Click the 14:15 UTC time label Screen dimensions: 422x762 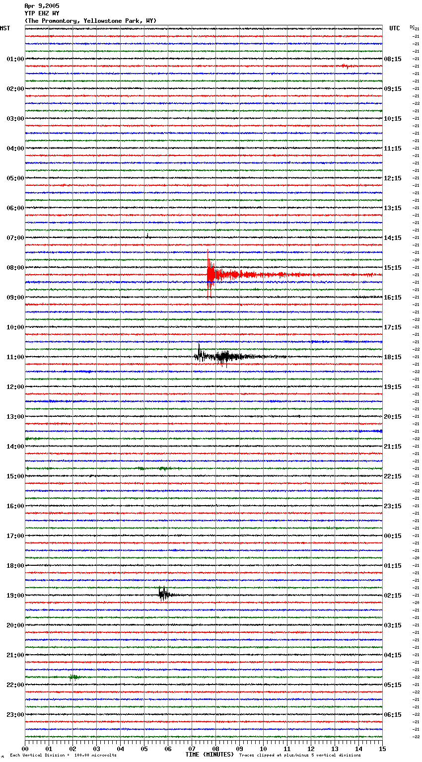pos(393,238)
